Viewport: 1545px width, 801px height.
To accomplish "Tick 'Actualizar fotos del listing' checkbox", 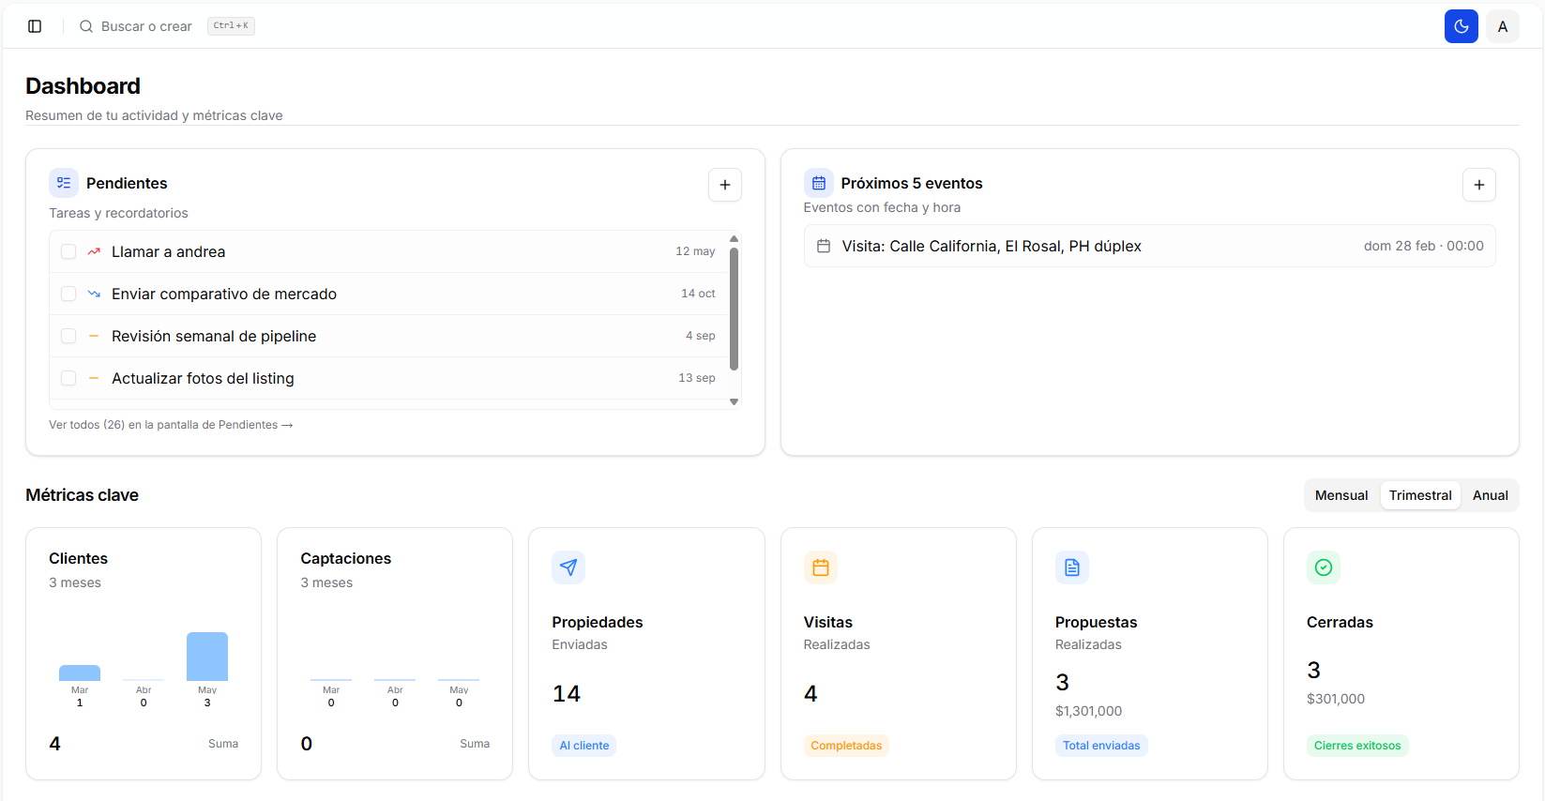I will tap(68, 378).
